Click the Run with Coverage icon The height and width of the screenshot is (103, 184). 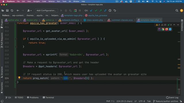tap(70, 11)
